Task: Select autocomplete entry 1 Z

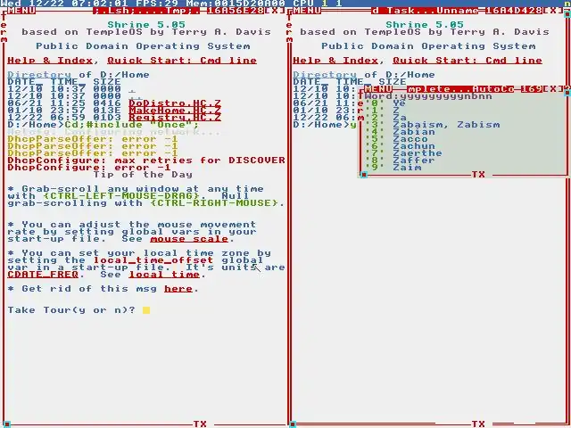Action: [382, 111]
